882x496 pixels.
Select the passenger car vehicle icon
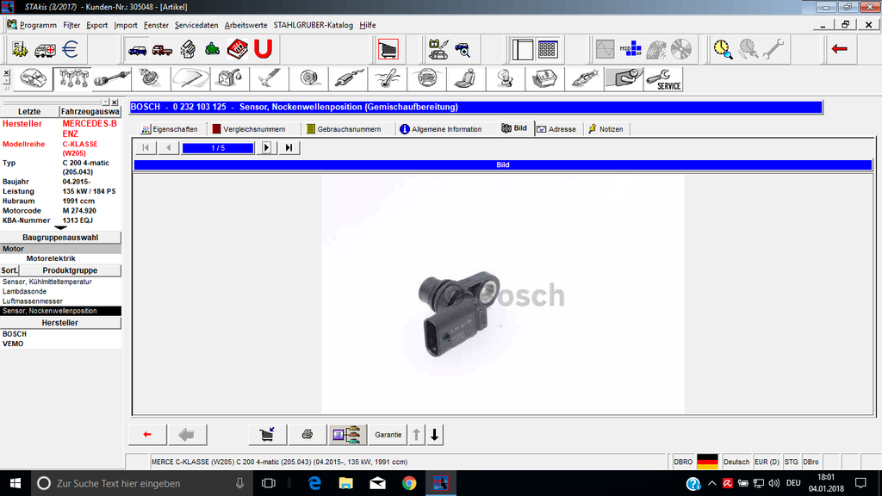coord(137,49)
